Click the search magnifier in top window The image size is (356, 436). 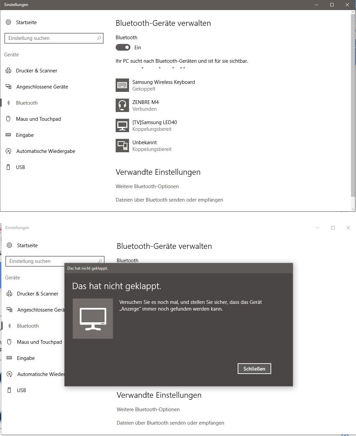[x=99, y=38]
